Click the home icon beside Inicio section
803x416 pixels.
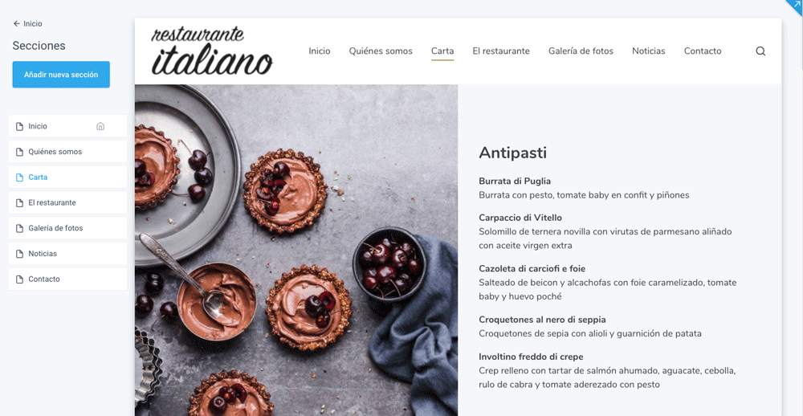[100, 126]
